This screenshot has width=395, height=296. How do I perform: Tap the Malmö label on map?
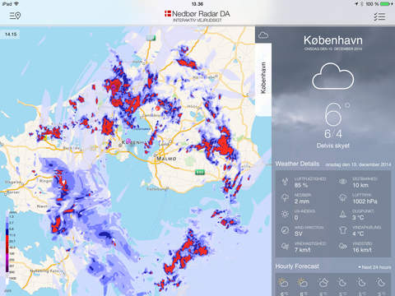pyautogui.click(x=166, y=159)
